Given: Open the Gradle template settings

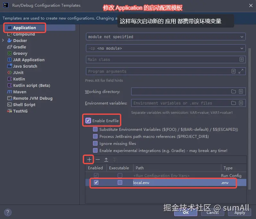Looking at the screenshot, I should click(x=20, y=47).
